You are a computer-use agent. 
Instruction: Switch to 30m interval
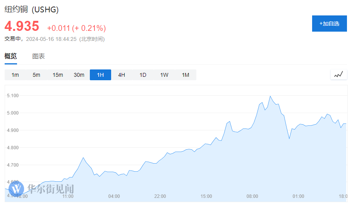click(79, 75)
